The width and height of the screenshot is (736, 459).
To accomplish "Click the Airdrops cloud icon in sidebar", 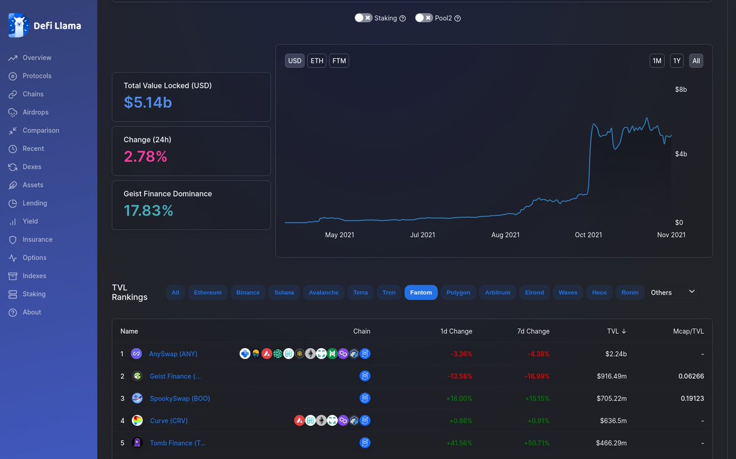I will 12,112.
